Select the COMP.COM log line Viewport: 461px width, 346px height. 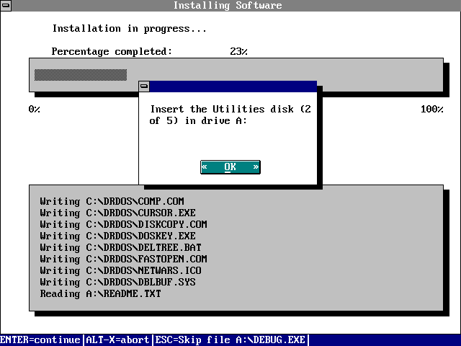(x=112, y=201)
